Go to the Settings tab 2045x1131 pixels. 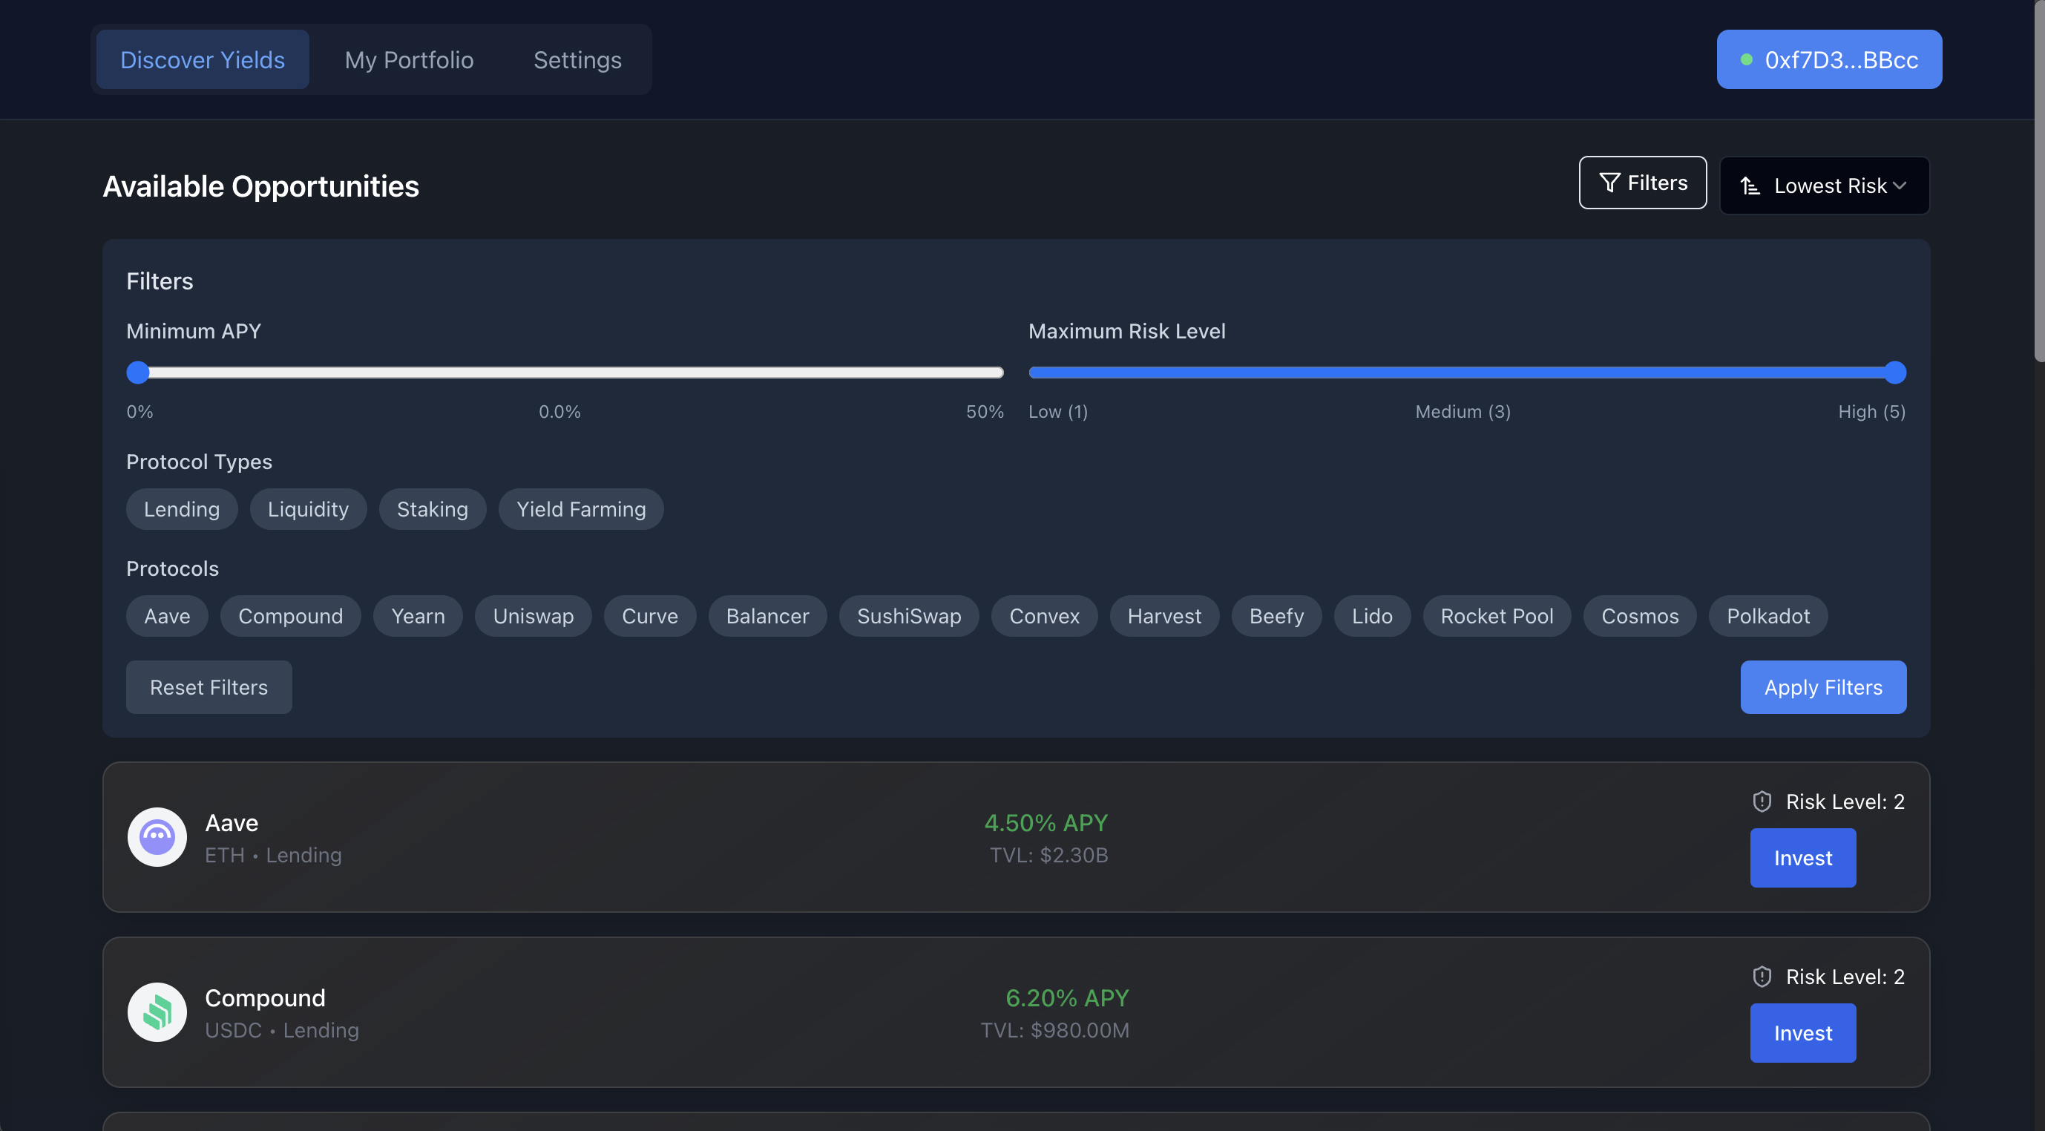(x=577, y=59)
